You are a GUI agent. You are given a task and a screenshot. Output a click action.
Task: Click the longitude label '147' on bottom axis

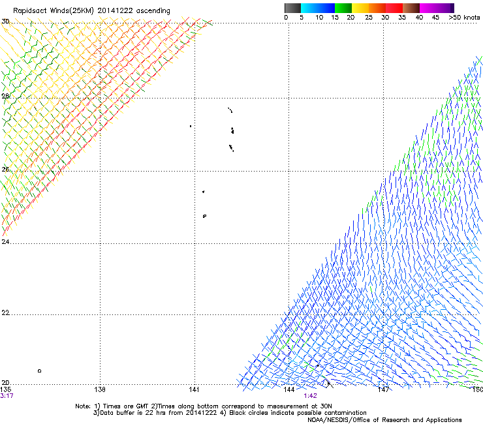point(384,389)
